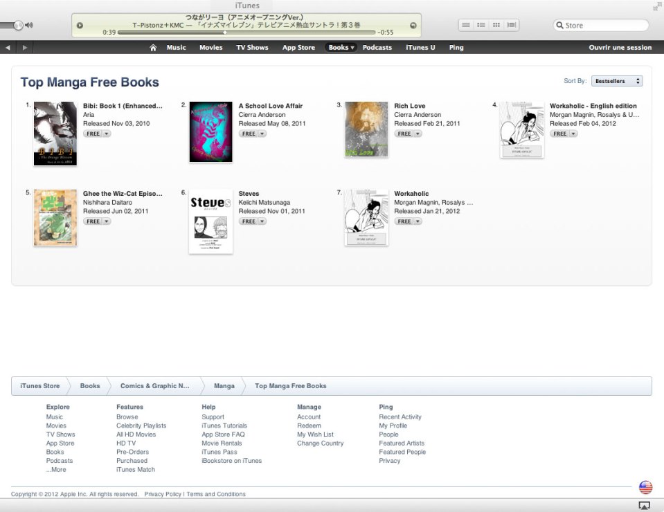Click the speaker icon next to the volume slider
Viewport: 664px width, 512px height.
[x=28, y=25]
